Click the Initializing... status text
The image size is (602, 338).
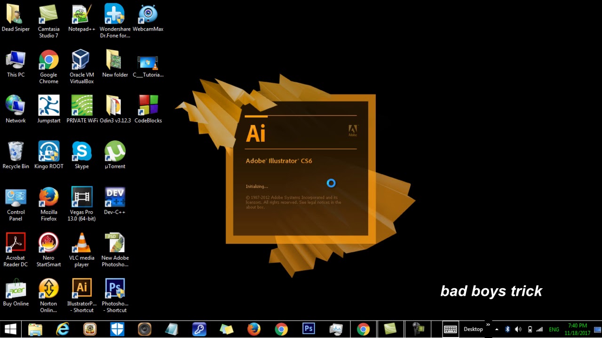257,186
